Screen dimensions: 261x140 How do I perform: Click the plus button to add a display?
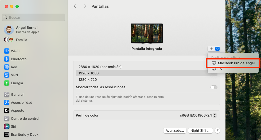(211, 49)
